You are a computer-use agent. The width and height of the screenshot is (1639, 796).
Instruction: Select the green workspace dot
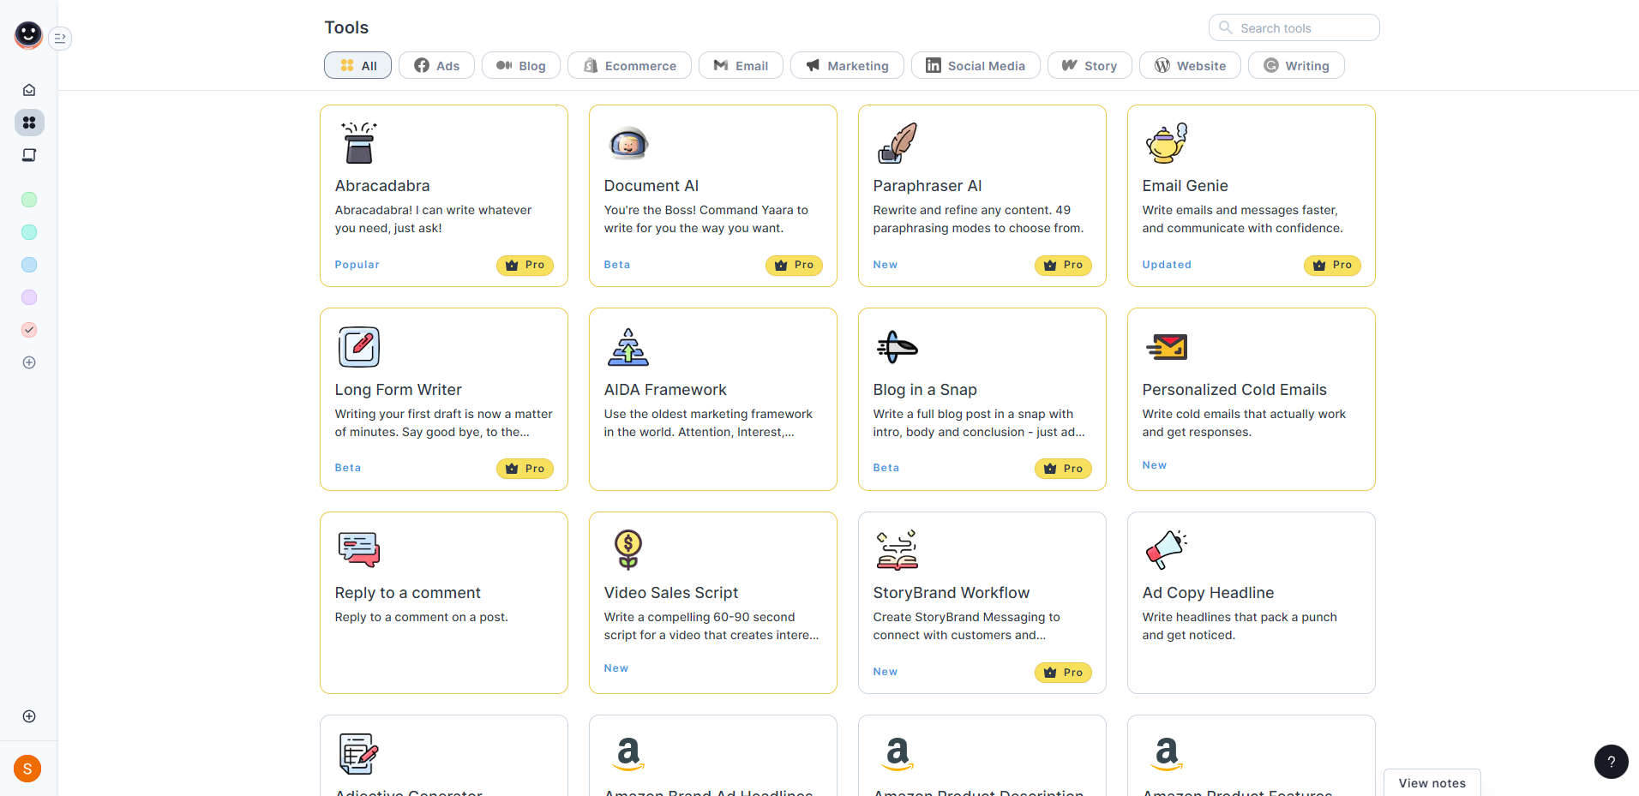coord(29,200)
